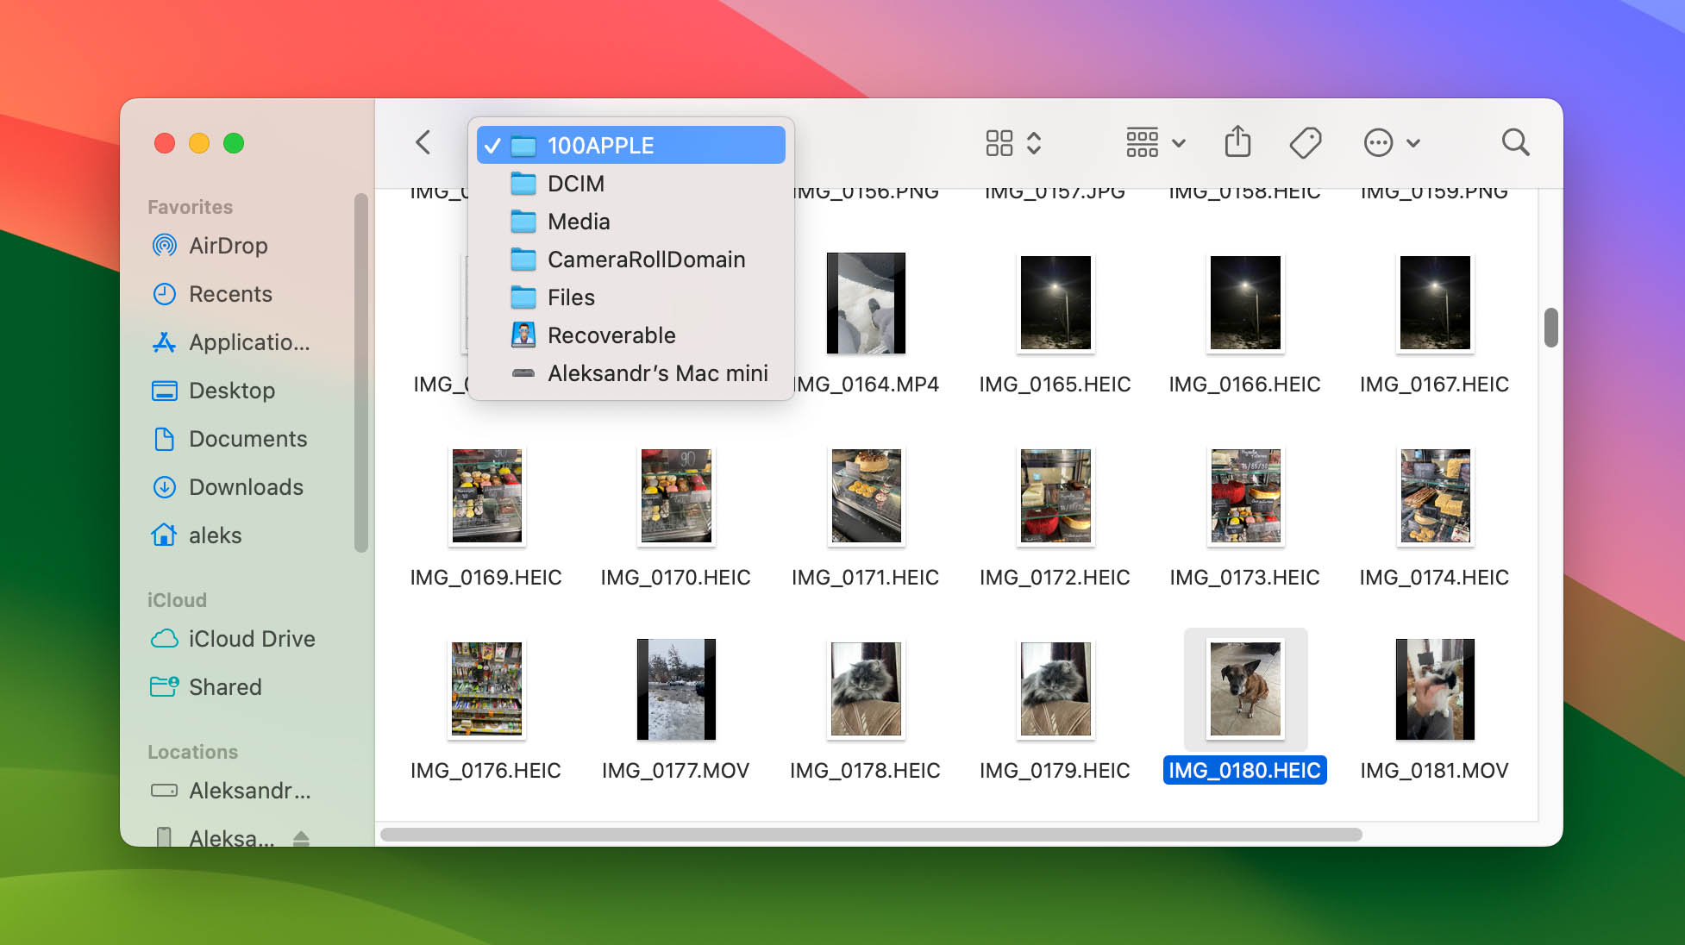Click the Tags icon in the toolbar
Screen dimensions: 1685x945
point(1305,142)
